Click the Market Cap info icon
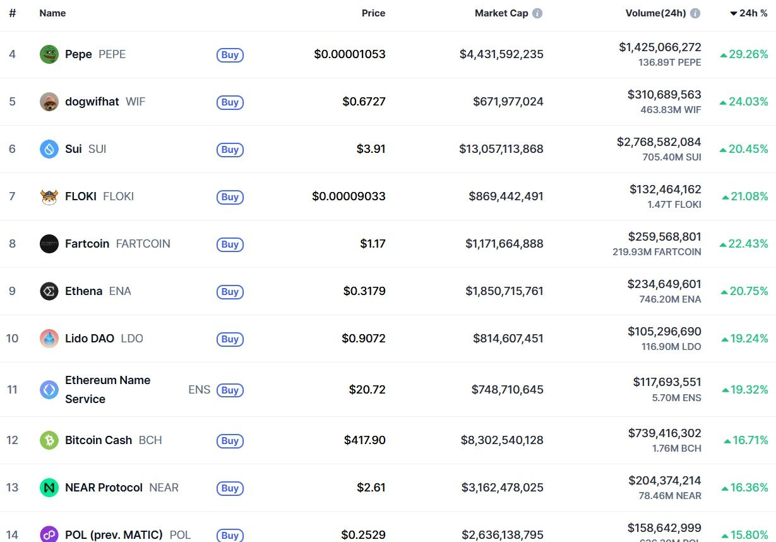Image resolution: width=776 pixels, height=542 pixels. pyautogui.click(x=537, y=13)
